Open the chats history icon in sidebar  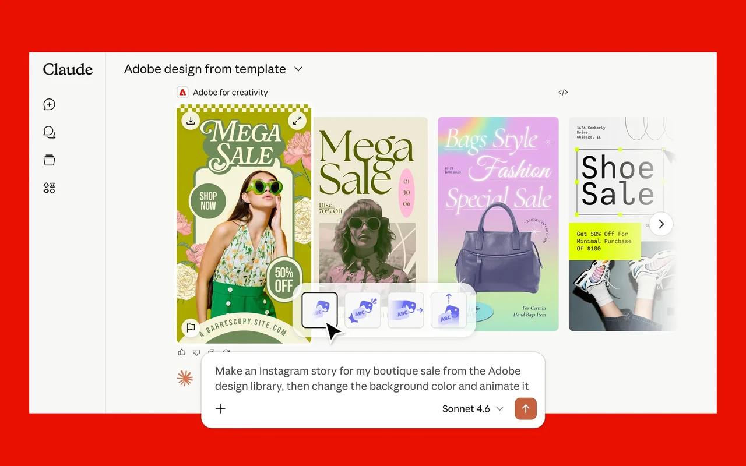coord(50,132)
